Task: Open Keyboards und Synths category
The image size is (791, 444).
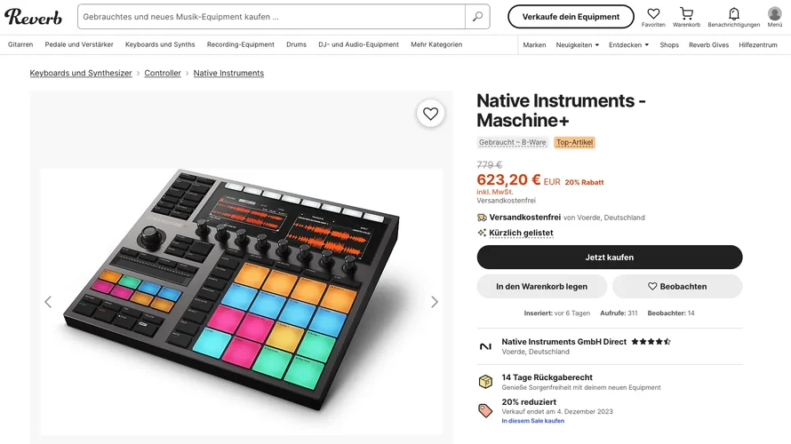Action: pyautogui.click(x=160, y=44)
